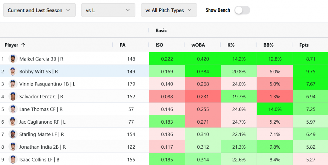The height and width of the screenshot is (165, 328).
Task: Click Starling Marte's player headshot icon
Action: 13,134
